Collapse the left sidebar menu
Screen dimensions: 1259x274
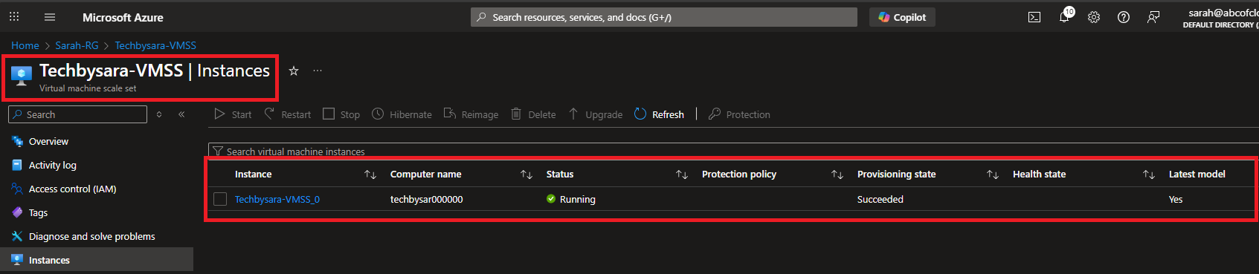pos(181,114)
